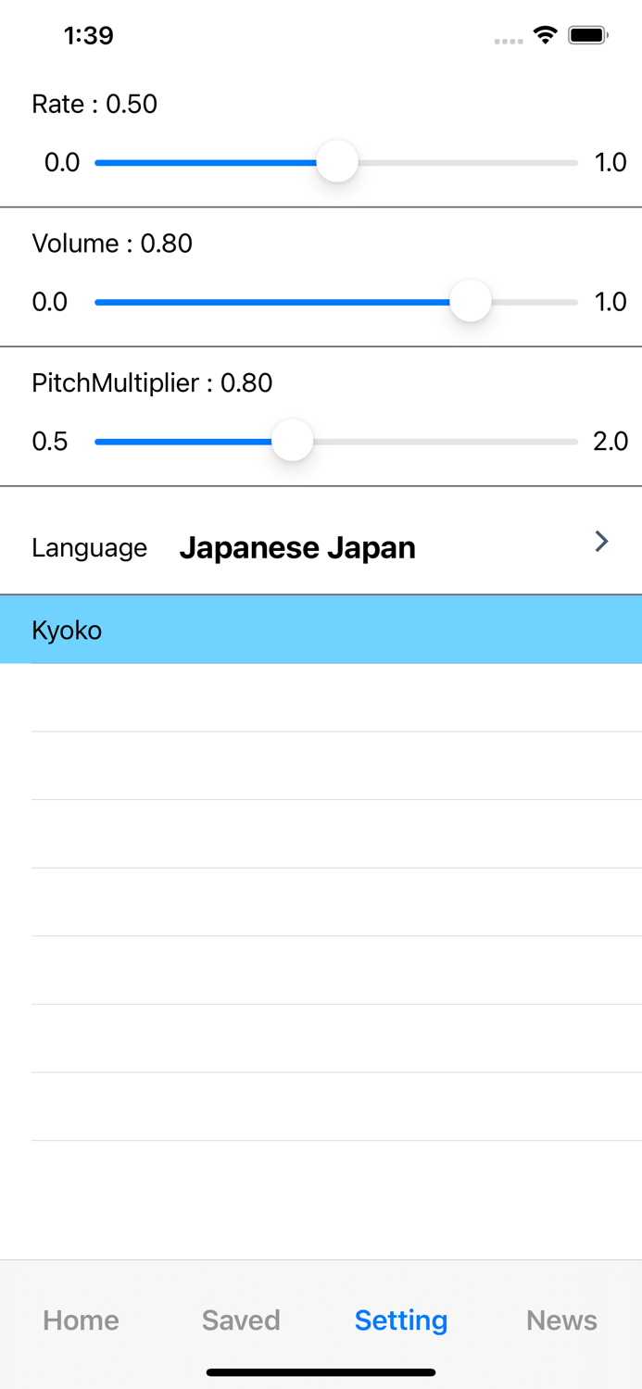Image resolution: width=642 pixels, height=1389 pixels.
Task: Tap the cellular signal dots indicator
Action: pyautogui.click(x=509, y=41)
